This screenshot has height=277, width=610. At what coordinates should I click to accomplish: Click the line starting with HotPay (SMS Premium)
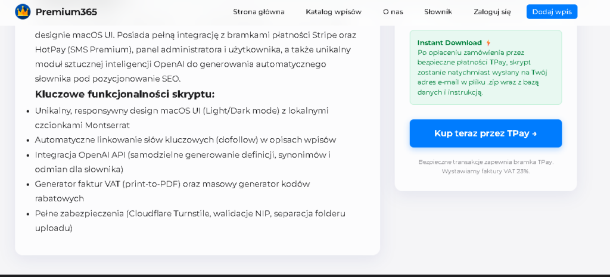pos(193,50)
